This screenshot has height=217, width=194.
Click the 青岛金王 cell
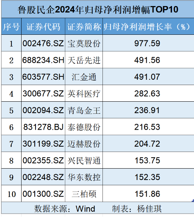84,110
